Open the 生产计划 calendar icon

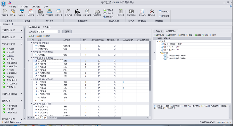click(22, 13)
